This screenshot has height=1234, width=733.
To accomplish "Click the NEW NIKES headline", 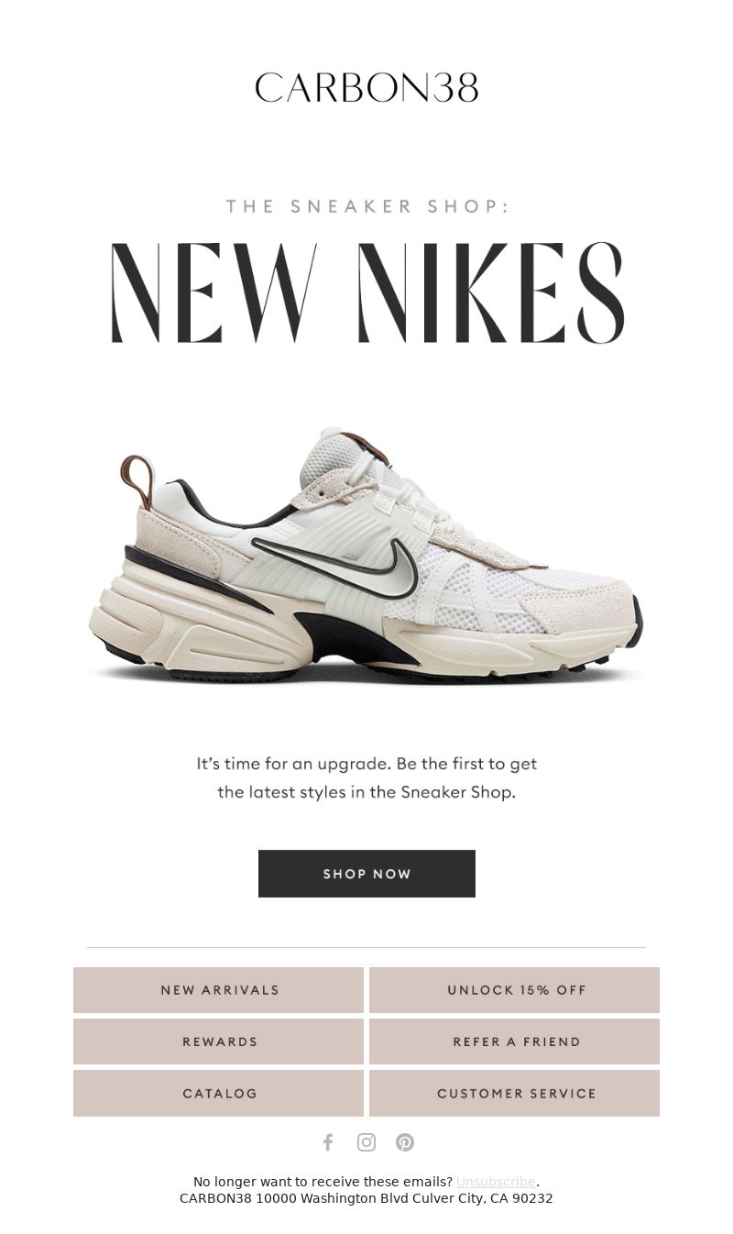I will click(367, 293).
